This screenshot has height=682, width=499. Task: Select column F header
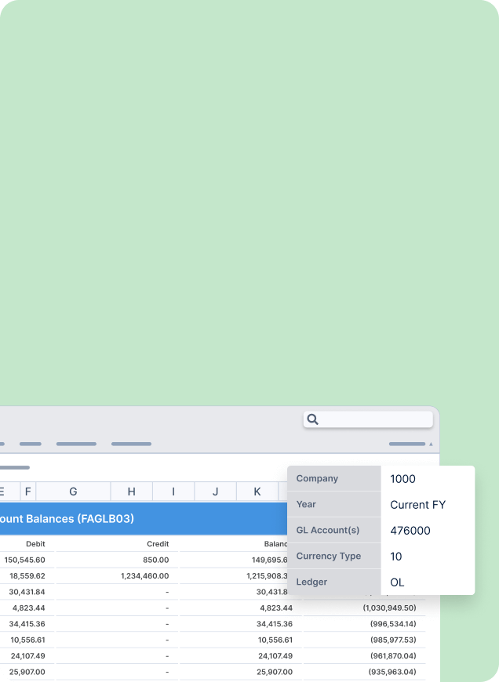28,492
